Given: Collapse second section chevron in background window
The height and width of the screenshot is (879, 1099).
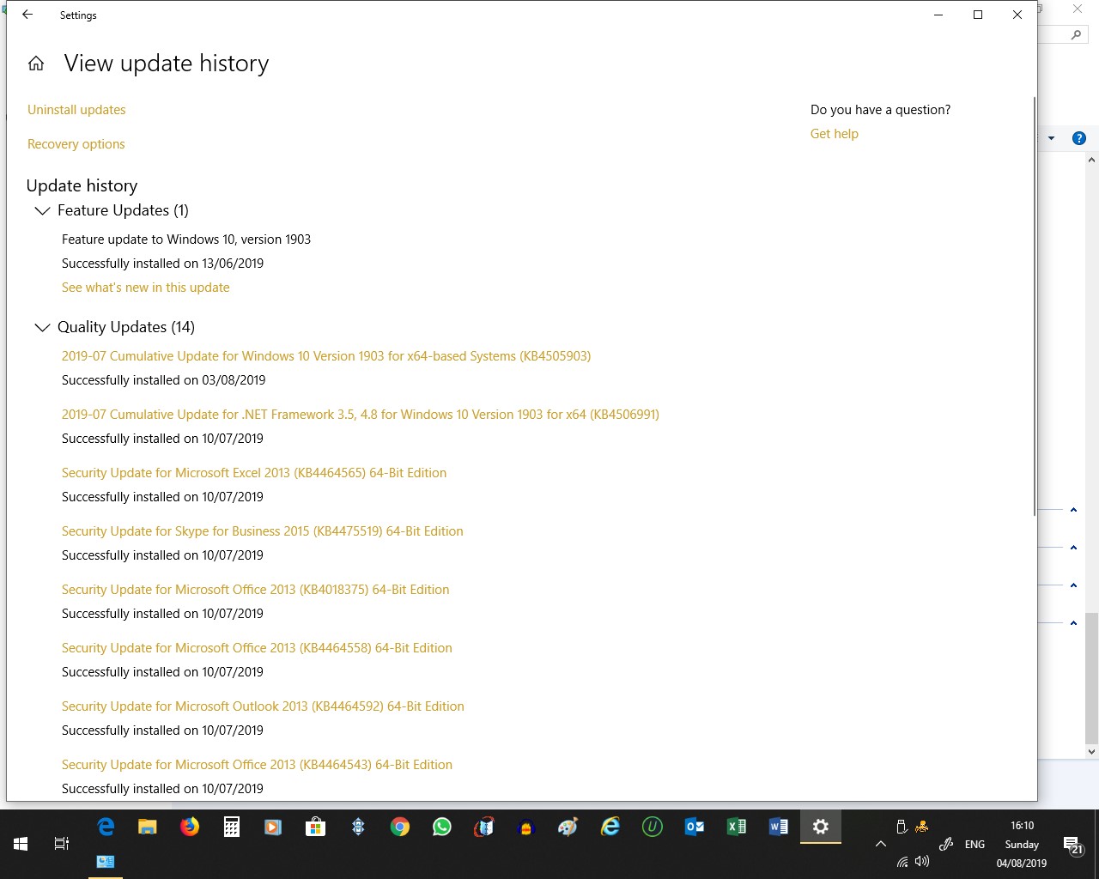Looking at the screenshot, I should (x=1073, y=548).
